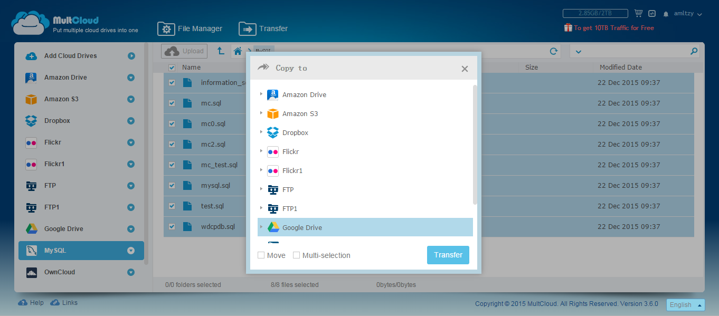Uncheck the mc2.sql file checkbox
Viewport: 719px width, 316px height.
[172, 145]
